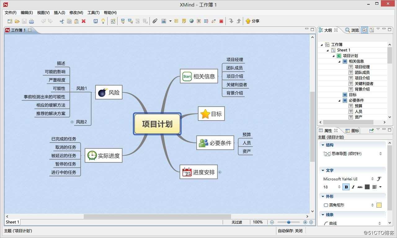Viewport: 397px width, 238px height.
Task: Click the Start marker on 相关信息
Action: (187, 76)
